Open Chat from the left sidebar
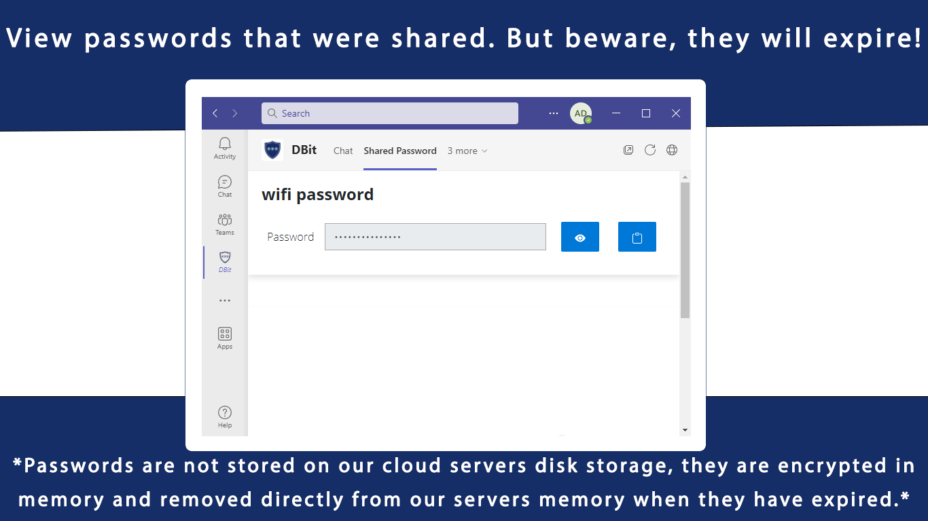The width and height of the screenshot is (928, 521). coord(225,185)
